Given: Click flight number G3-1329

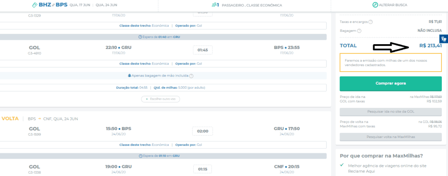Looking at the screenshot, I should click(x=34, y=15).
